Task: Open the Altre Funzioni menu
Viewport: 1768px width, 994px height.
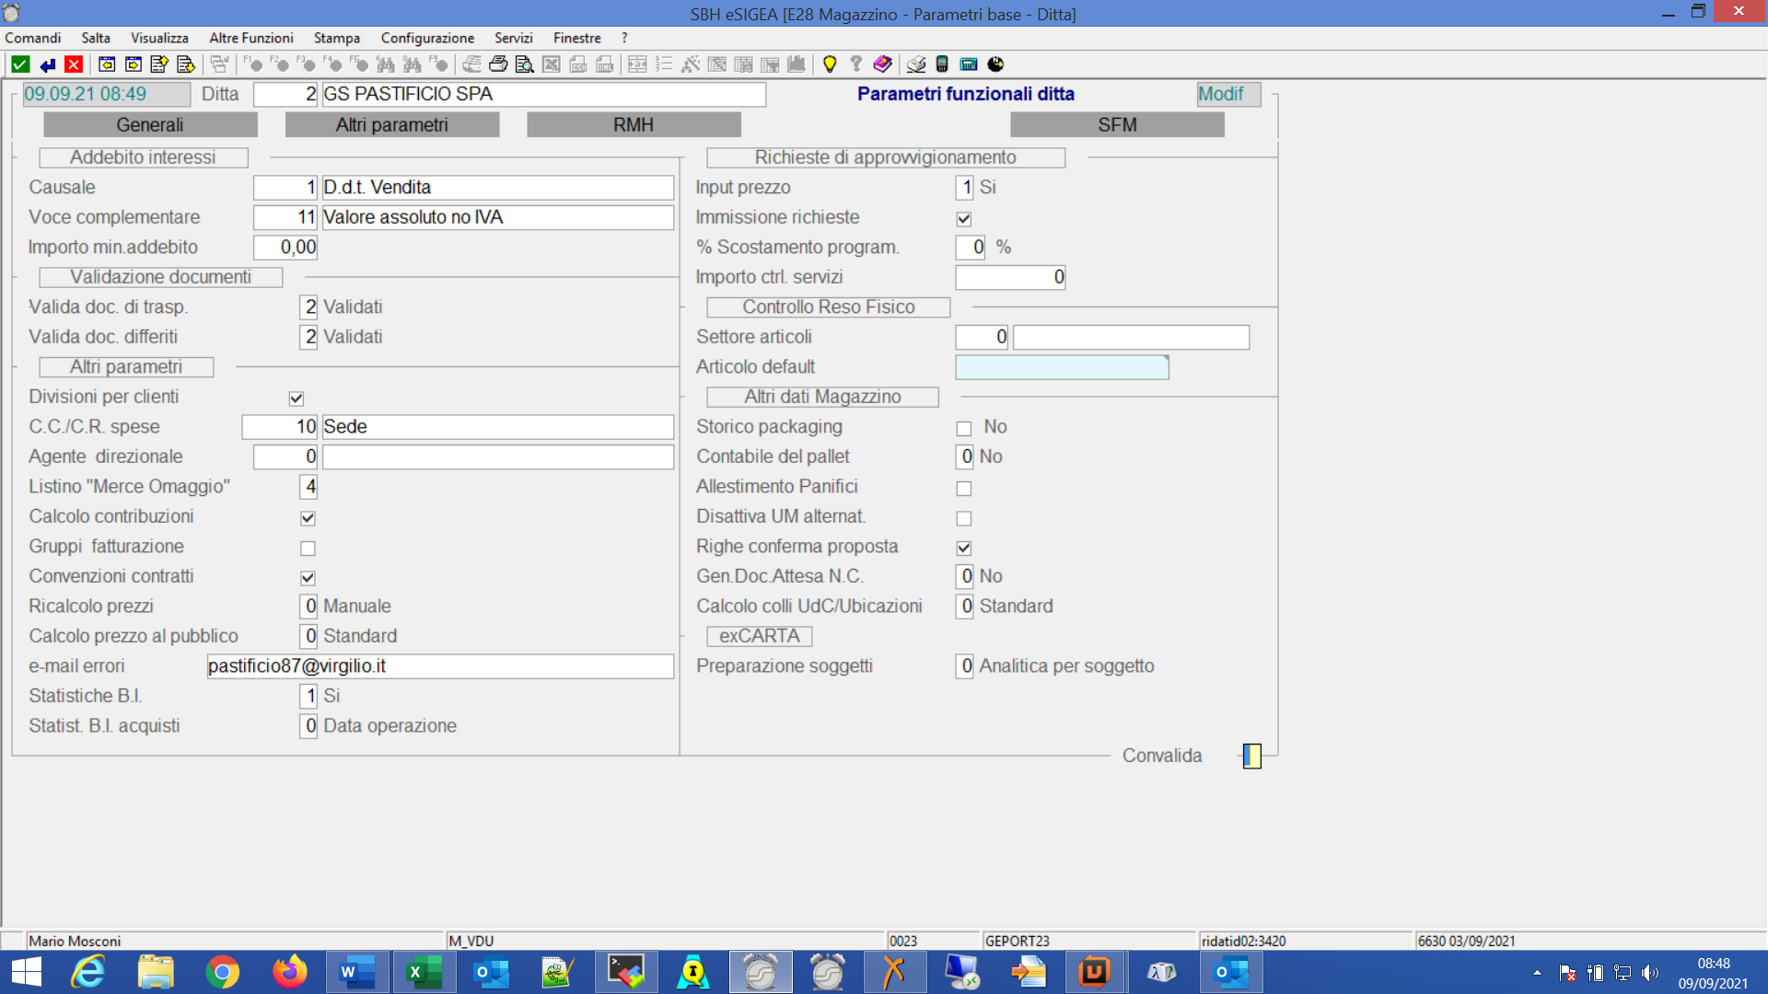Action: pyautogui.click(x=250, y=38)
